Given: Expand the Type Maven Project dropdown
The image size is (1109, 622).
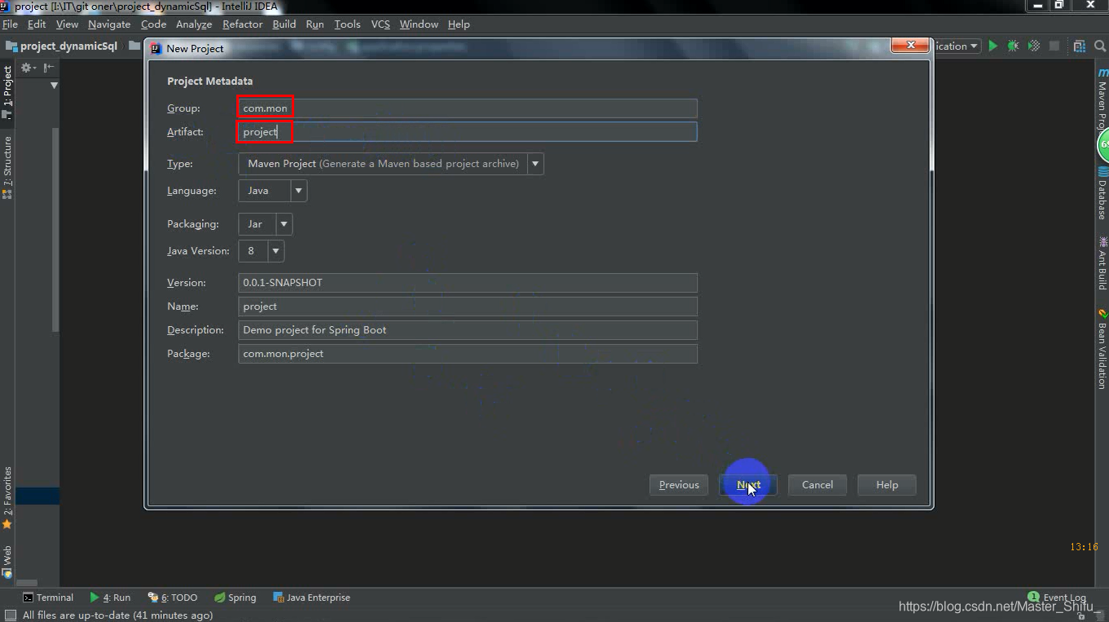Looking at the screenshot, I should (535, 164).
